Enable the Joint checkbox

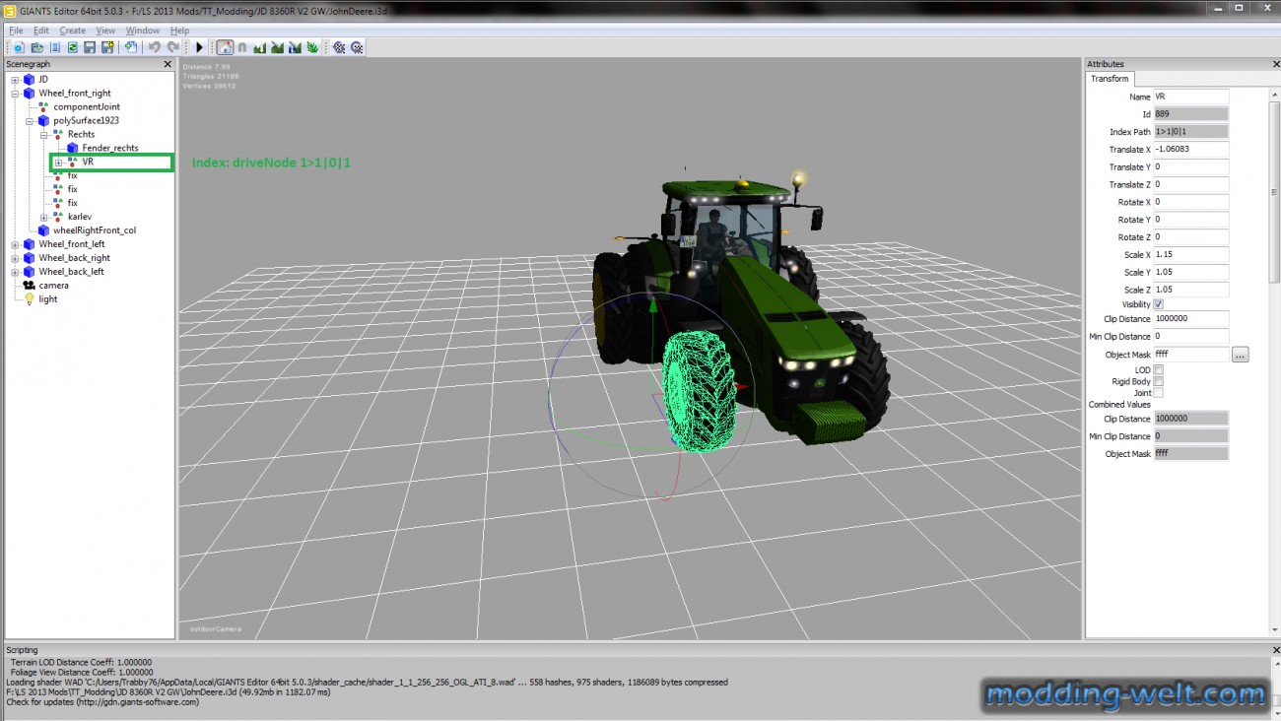(1159, 393)
